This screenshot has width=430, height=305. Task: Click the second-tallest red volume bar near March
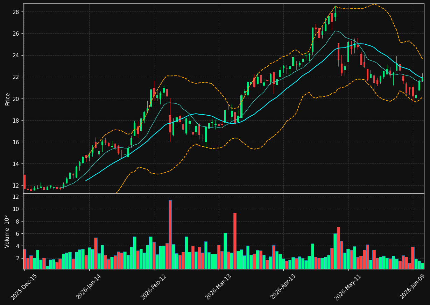point(235,241)
